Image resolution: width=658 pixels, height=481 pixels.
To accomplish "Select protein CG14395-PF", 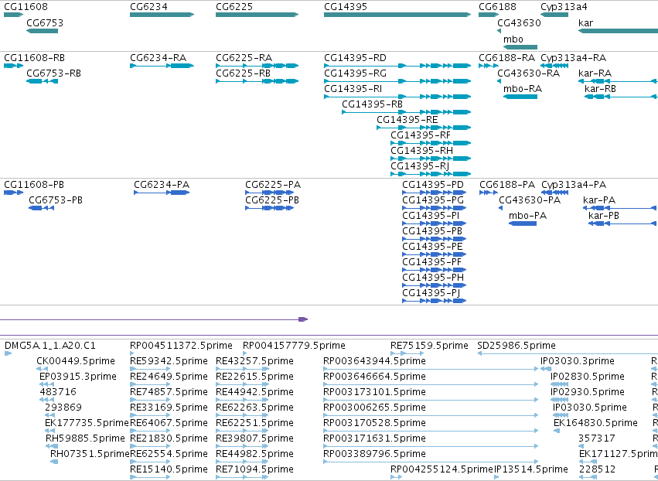I will pos(431,262).
